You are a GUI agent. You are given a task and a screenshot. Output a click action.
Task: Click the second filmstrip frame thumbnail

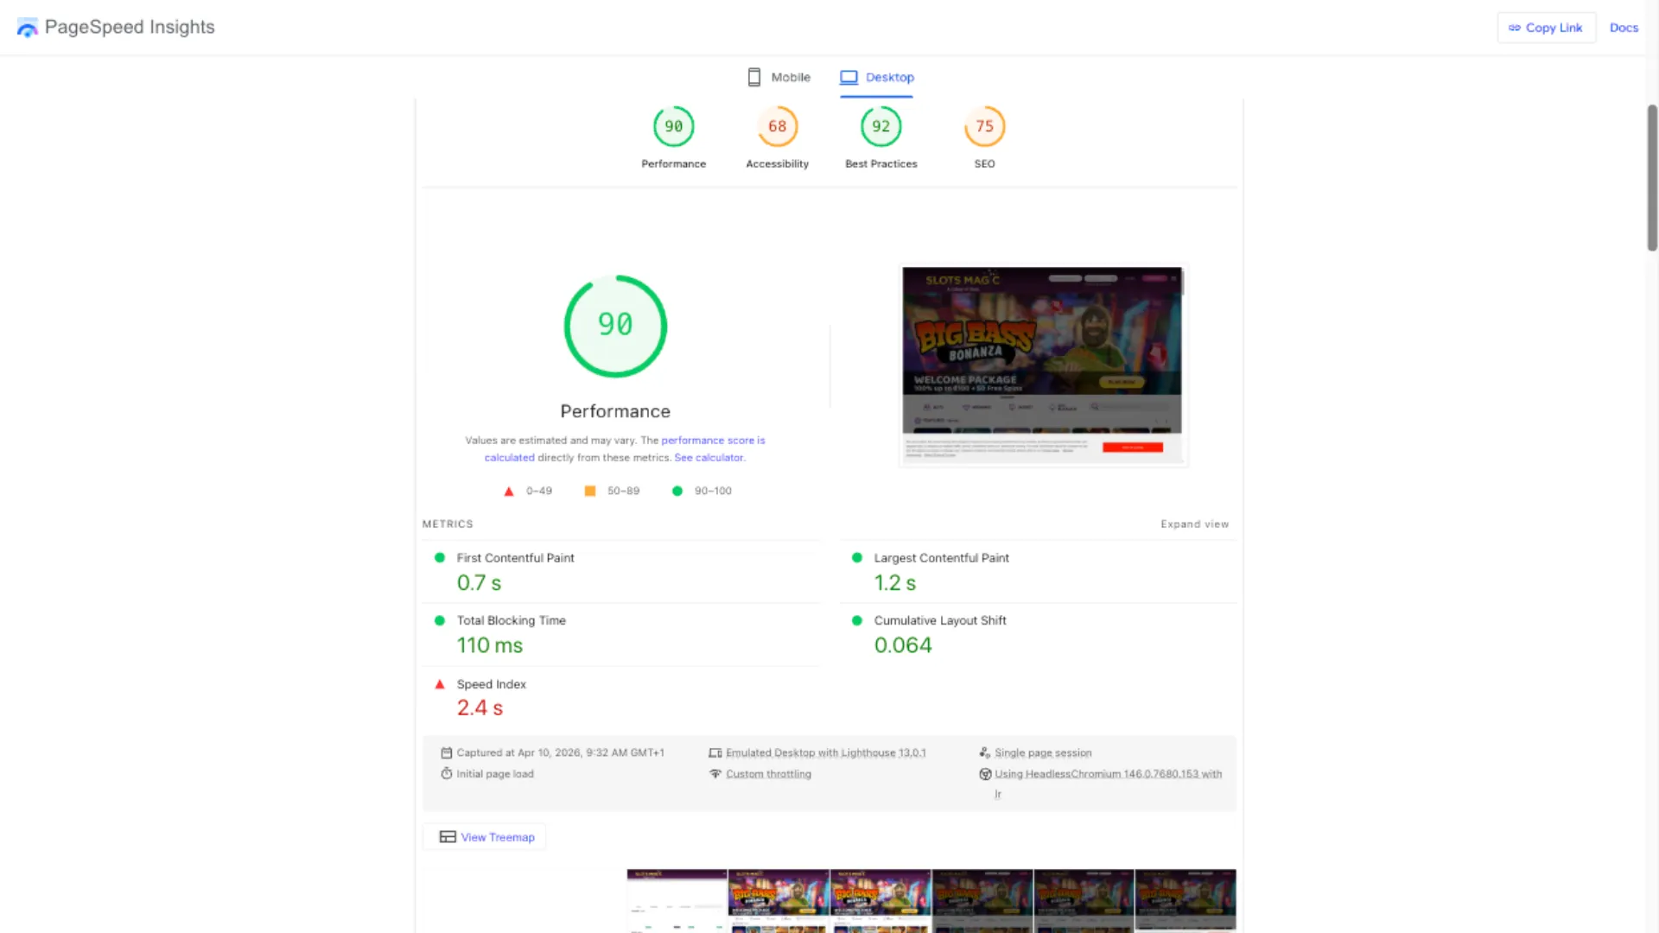pyautogui.click(x=779, y=901)
